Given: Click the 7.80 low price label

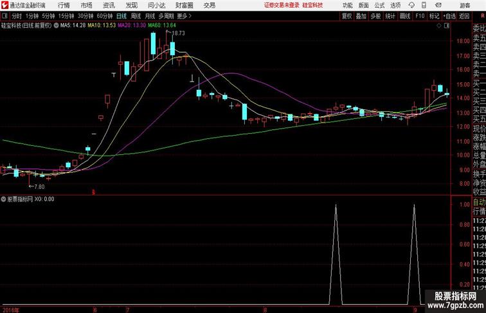Looking at the screenshot, I should point(39,186).
